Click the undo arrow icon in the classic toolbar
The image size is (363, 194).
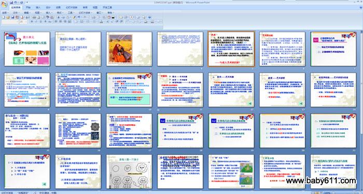point(79,17)
